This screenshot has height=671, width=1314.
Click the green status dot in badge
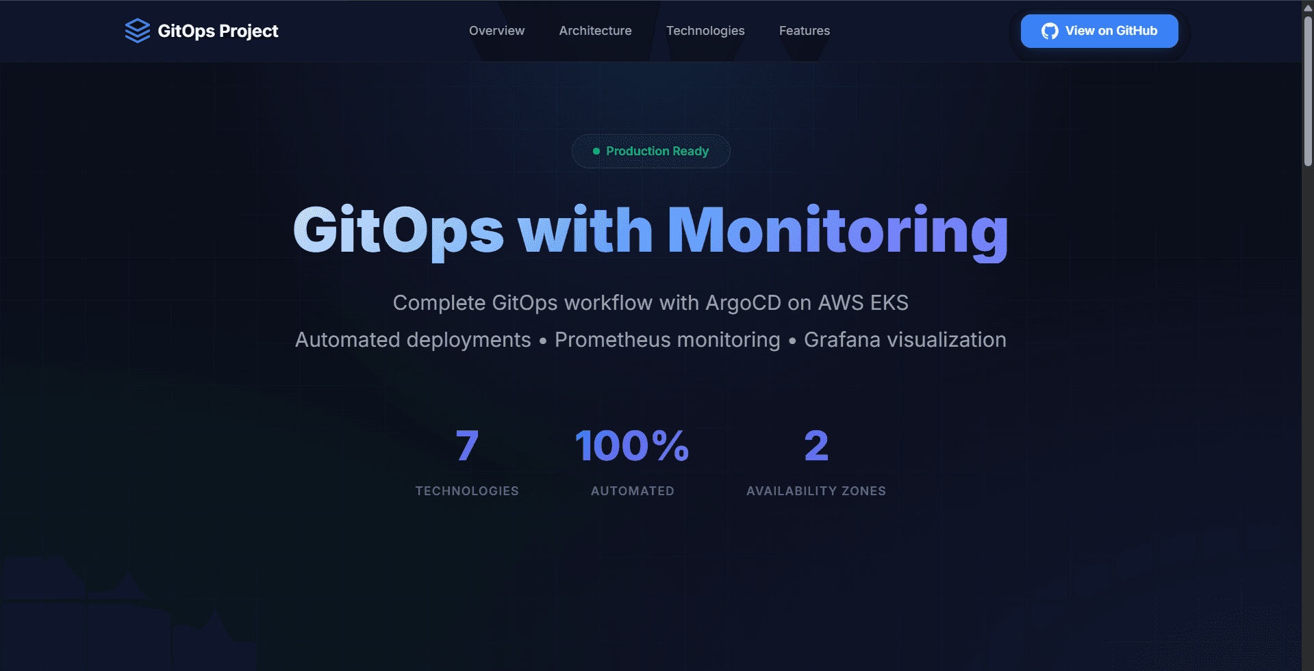596,151
